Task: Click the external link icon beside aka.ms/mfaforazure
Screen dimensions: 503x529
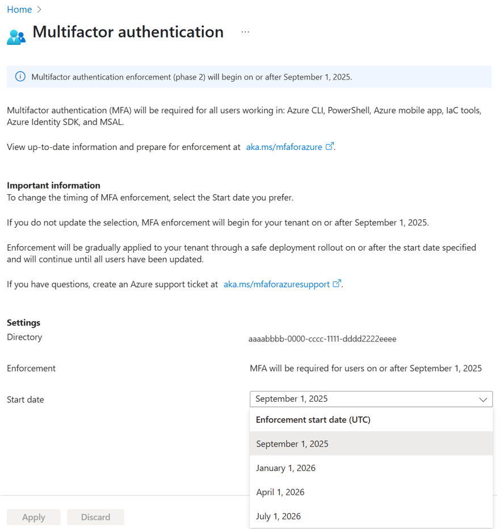Action: (330, 146)
